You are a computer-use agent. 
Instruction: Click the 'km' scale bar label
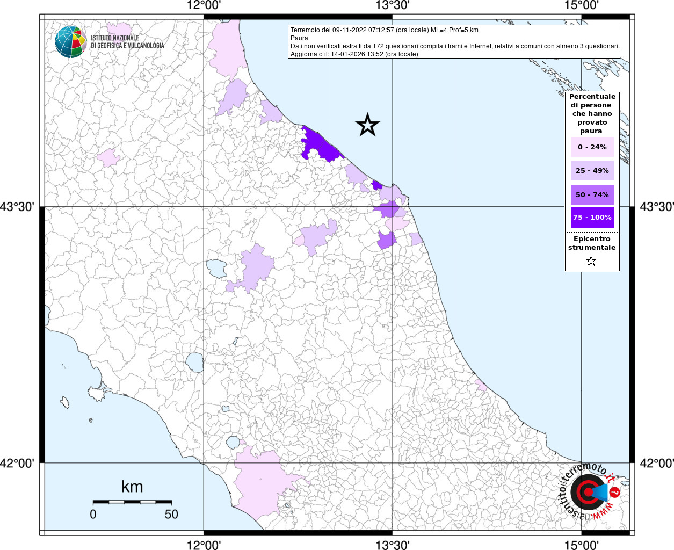132,487
